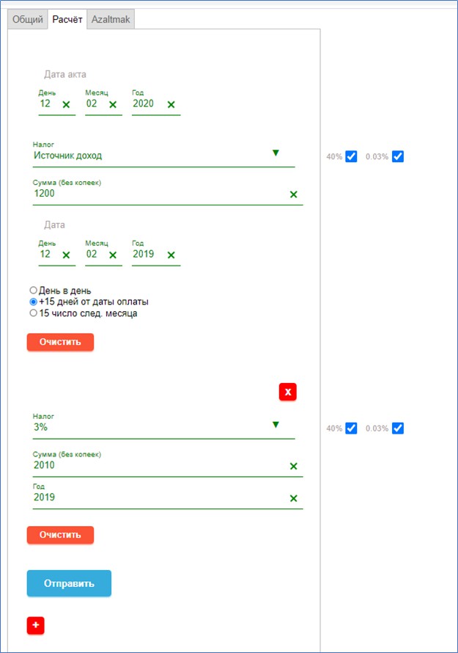This screenshot has height=653, width=458.
Task: Clear the 2010 Сумма field with its X icon
Action: (x=293, y=466)
